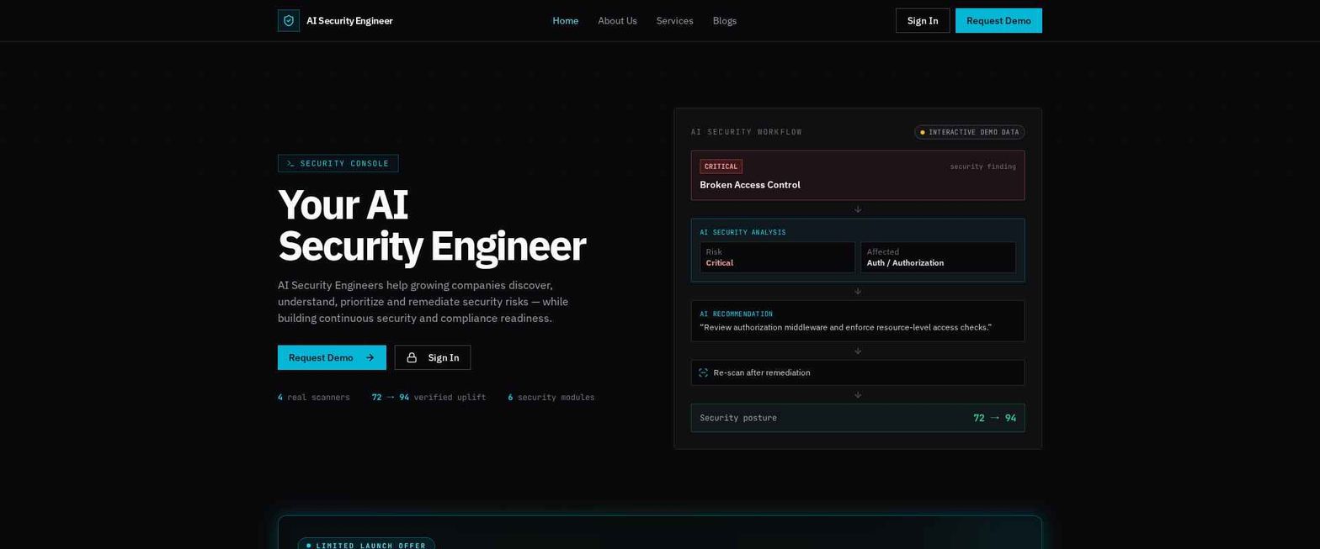The image size is (1320, 549).
Task: Click the SECURITY CONSOLE badge text
Action: [344, 163]
